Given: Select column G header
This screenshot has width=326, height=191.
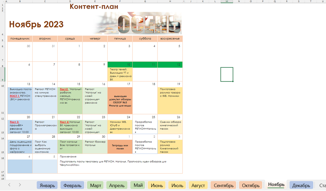Looking at the screenshot, I should click(x=145, y=2).
